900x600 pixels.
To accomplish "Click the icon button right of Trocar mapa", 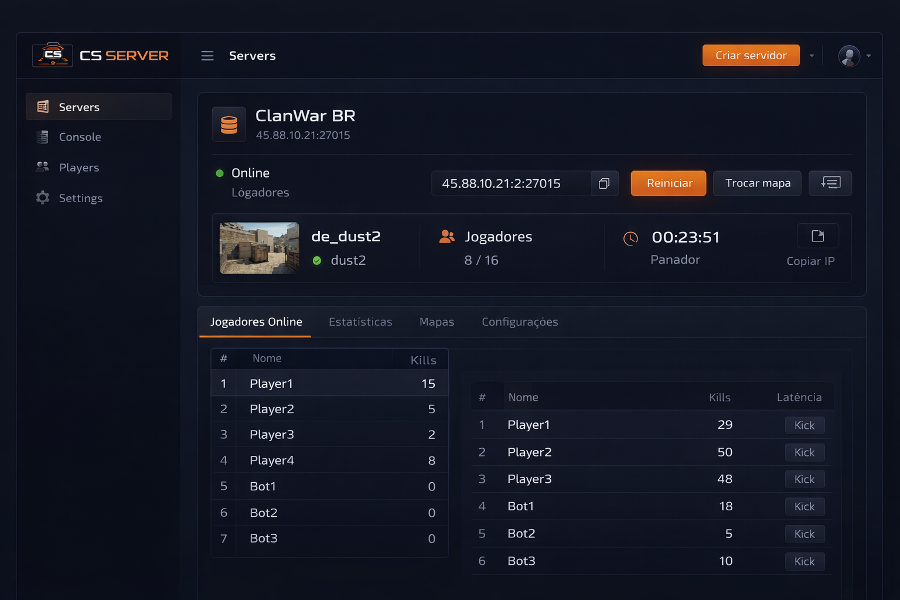I will tap(830, 183).
